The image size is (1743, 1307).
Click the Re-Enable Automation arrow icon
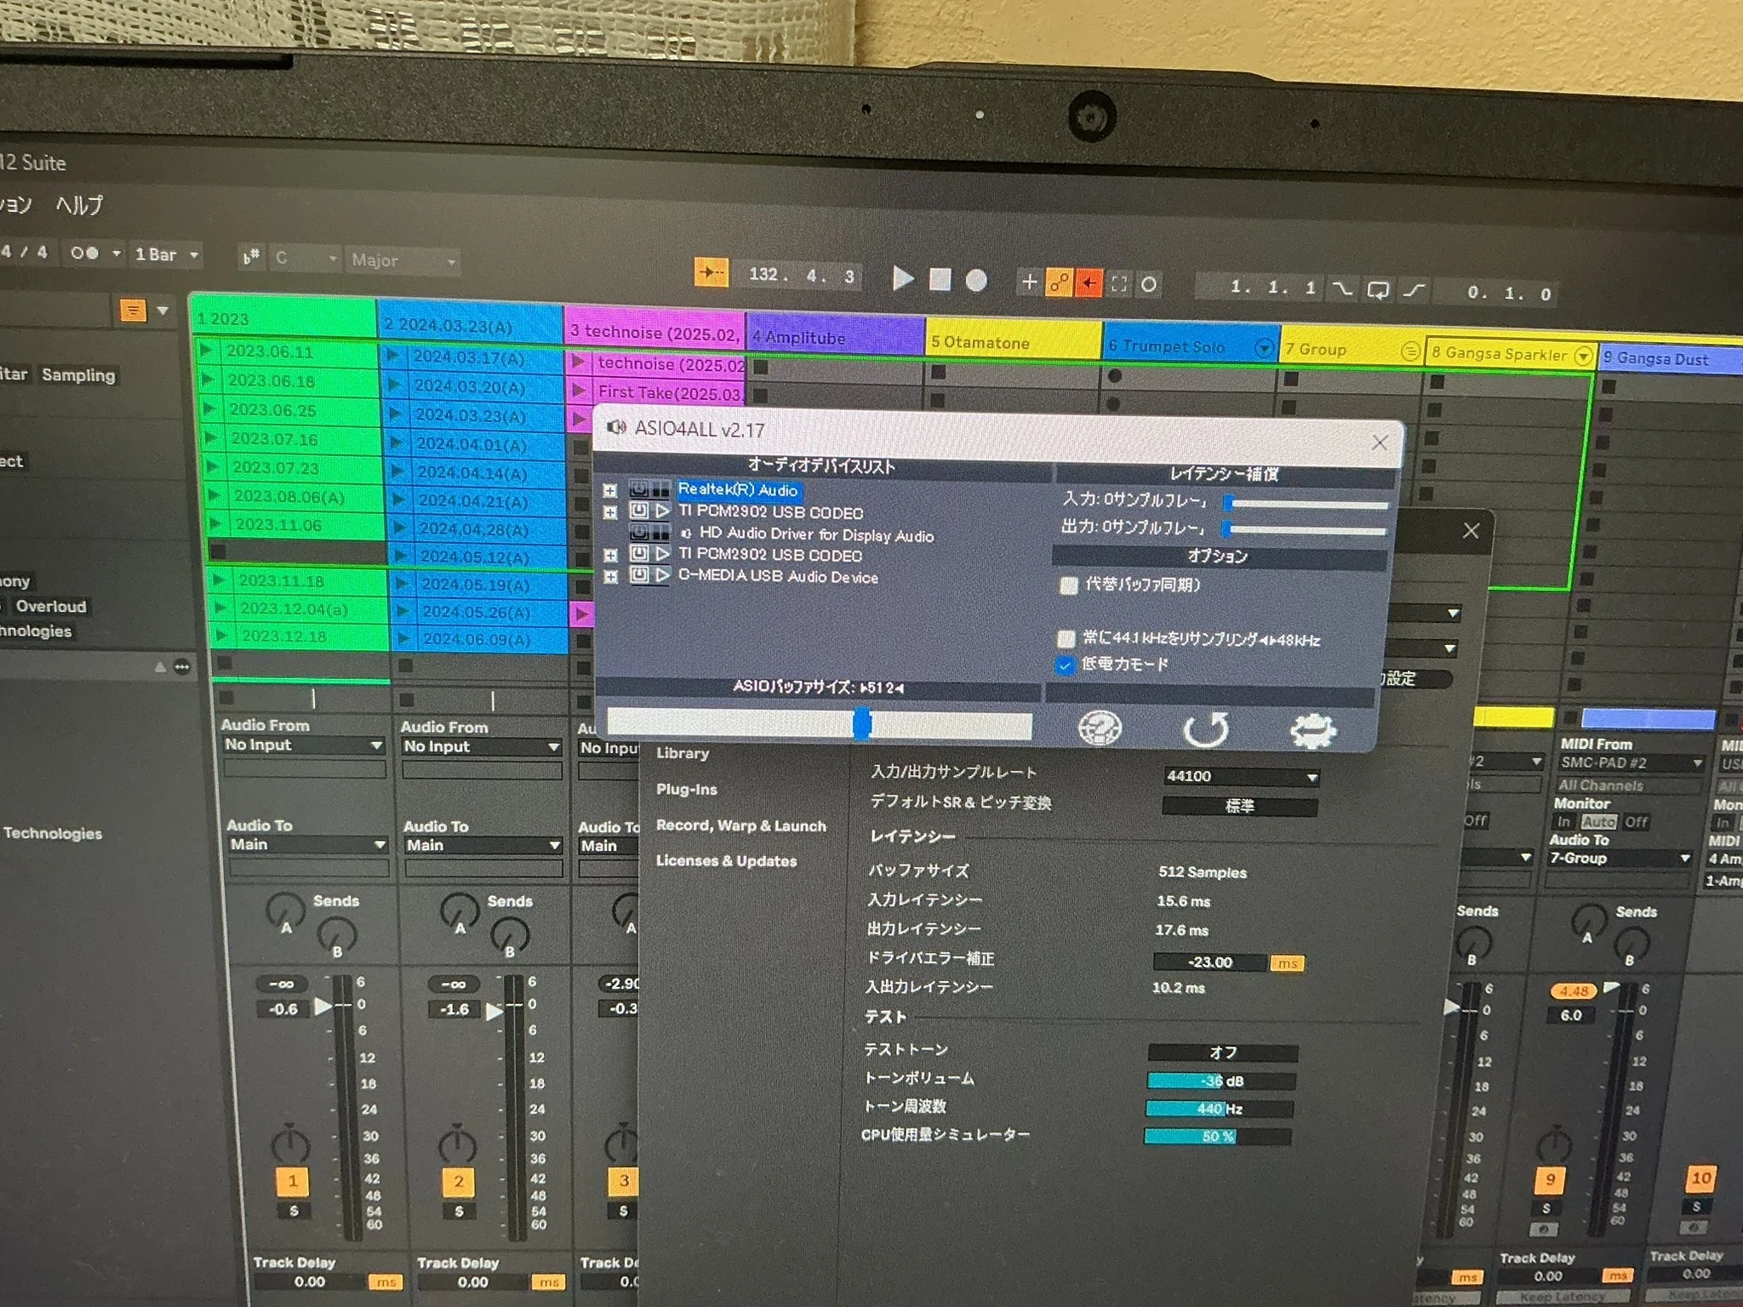1089,283
